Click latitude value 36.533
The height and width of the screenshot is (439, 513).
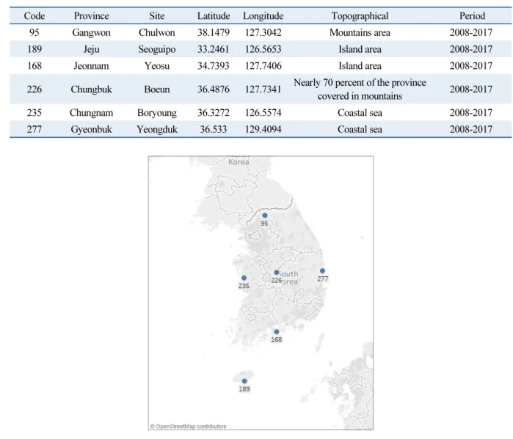coord(214,129)
